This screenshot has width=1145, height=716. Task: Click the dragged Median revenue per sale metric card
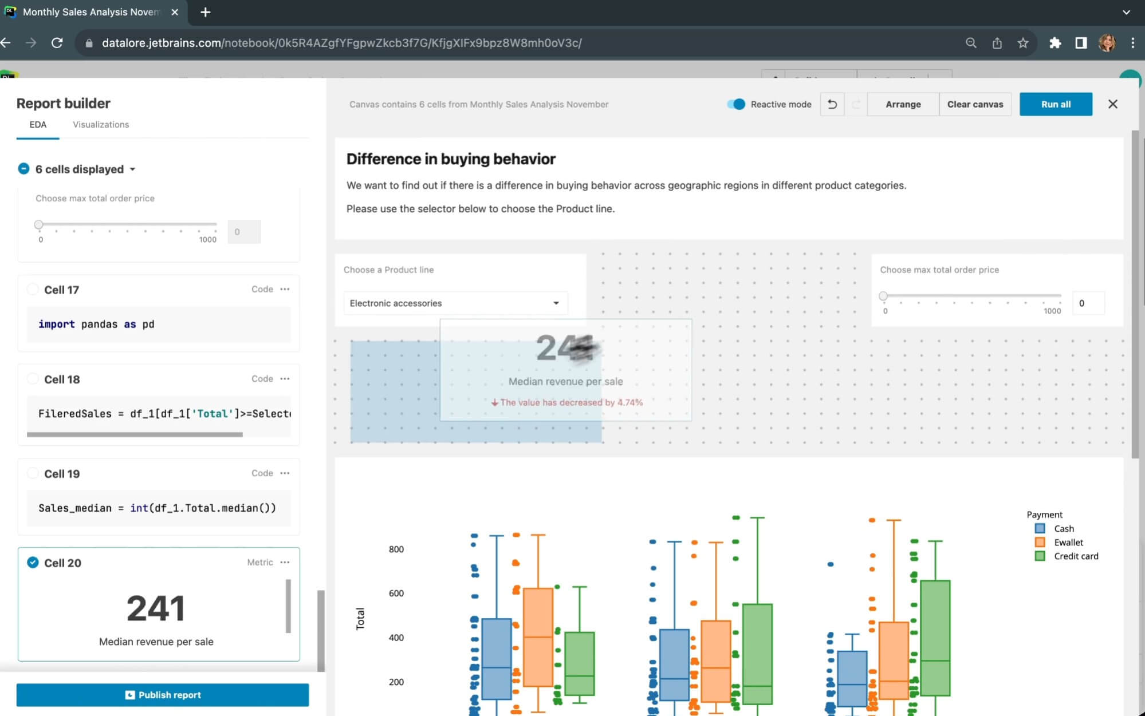566,370
